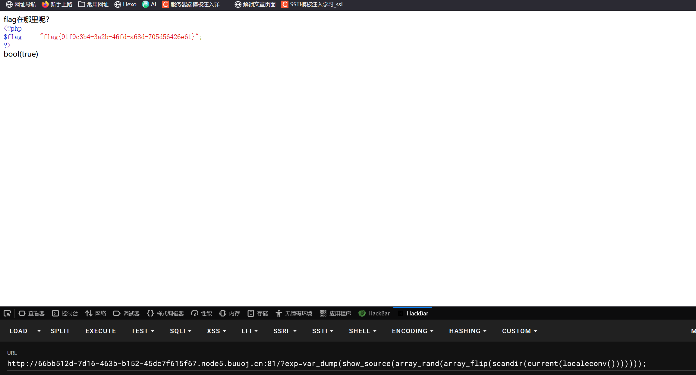Open the 常用网址 bookmarks folder
This screenshot has width=696, height=375.
point(93,5)
